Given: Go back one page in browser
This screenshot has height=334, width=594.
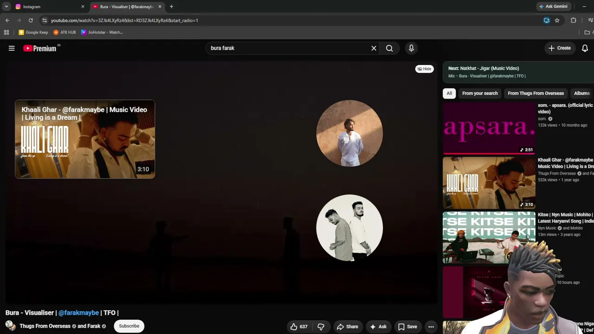Looking at the screenshot, I should point(7,20).
